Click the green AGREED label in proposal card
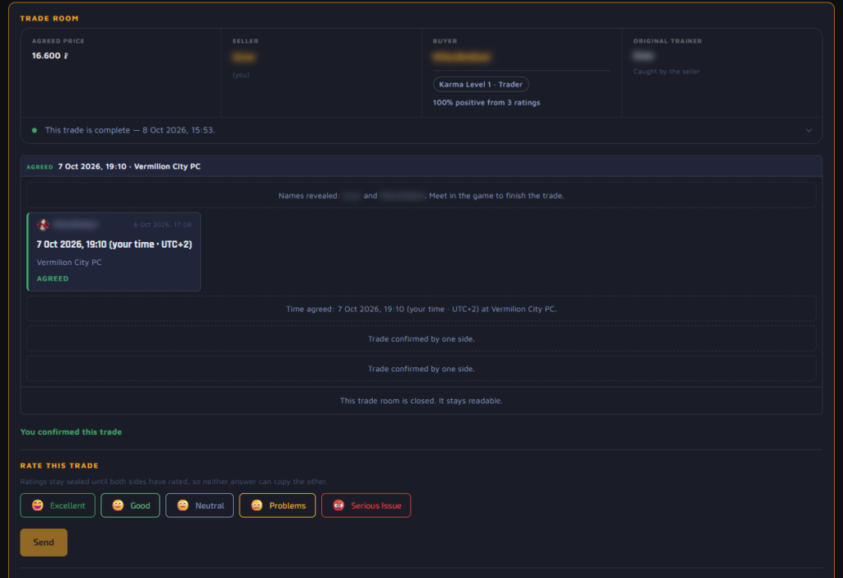This screenshot has height=578, width=843. tap(53, 278)
